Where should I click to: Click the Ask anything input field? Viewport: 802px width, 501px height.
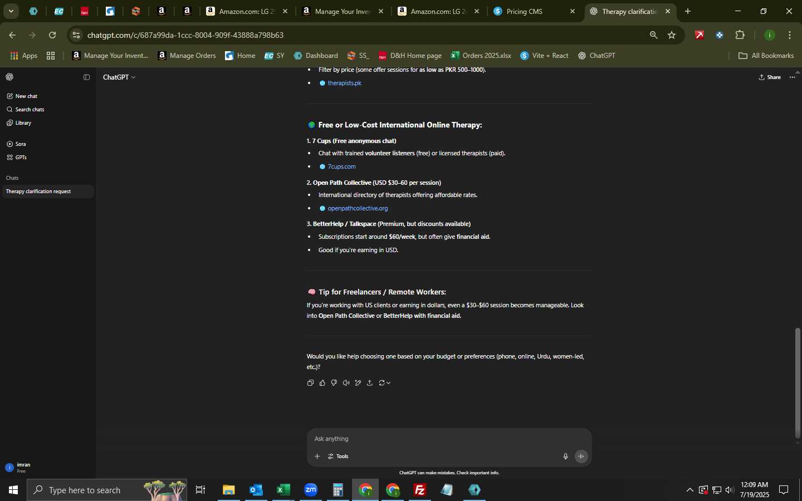[449, 439]
